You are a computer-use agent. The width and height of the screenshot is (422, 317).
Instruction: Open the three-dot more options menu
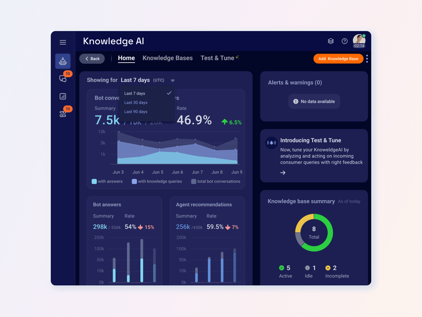click(367, 58)
